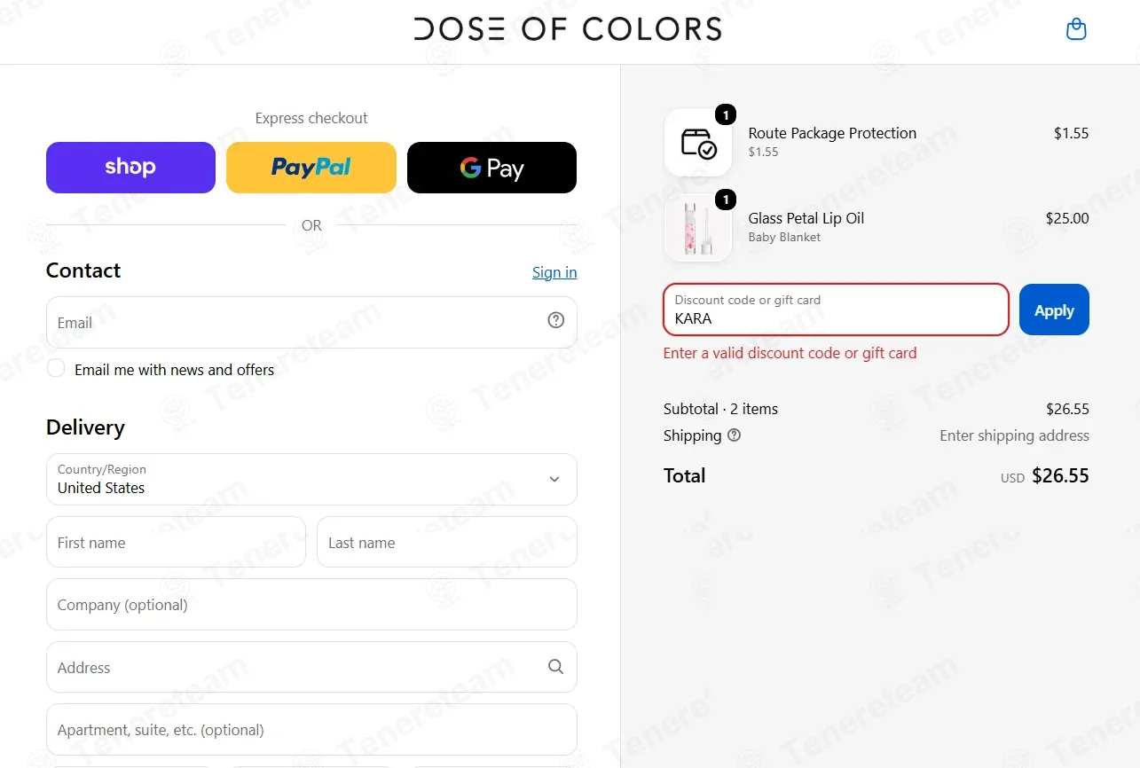Focus the Address field

tap(311, 667)
